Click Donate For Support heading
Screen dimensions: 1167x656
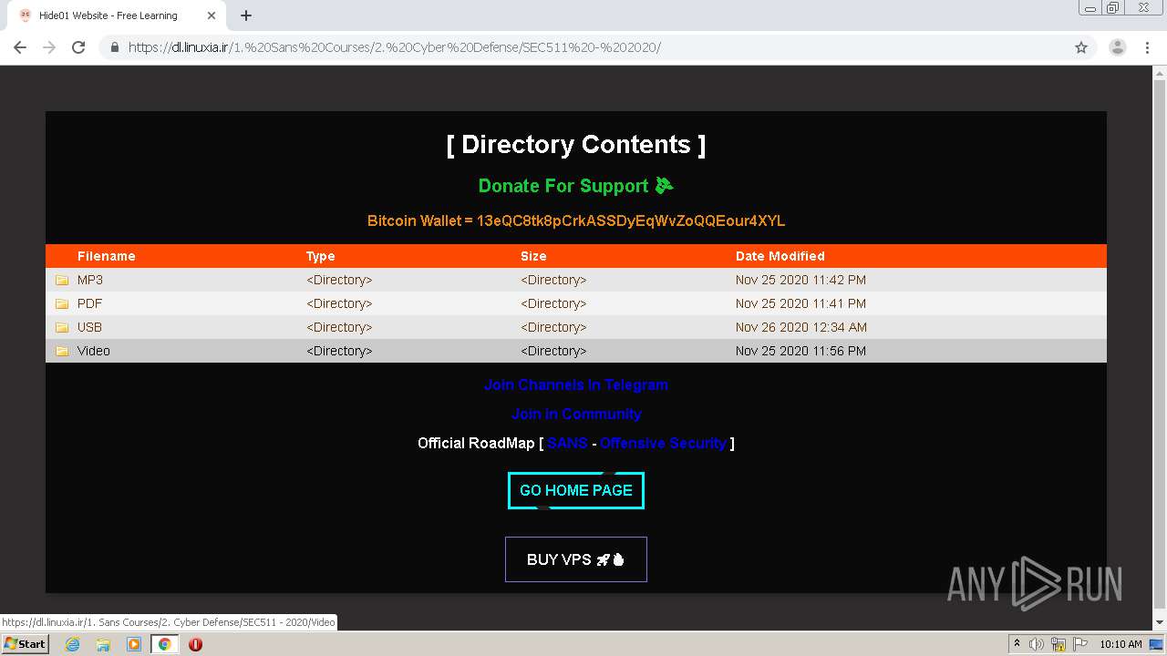576,186
